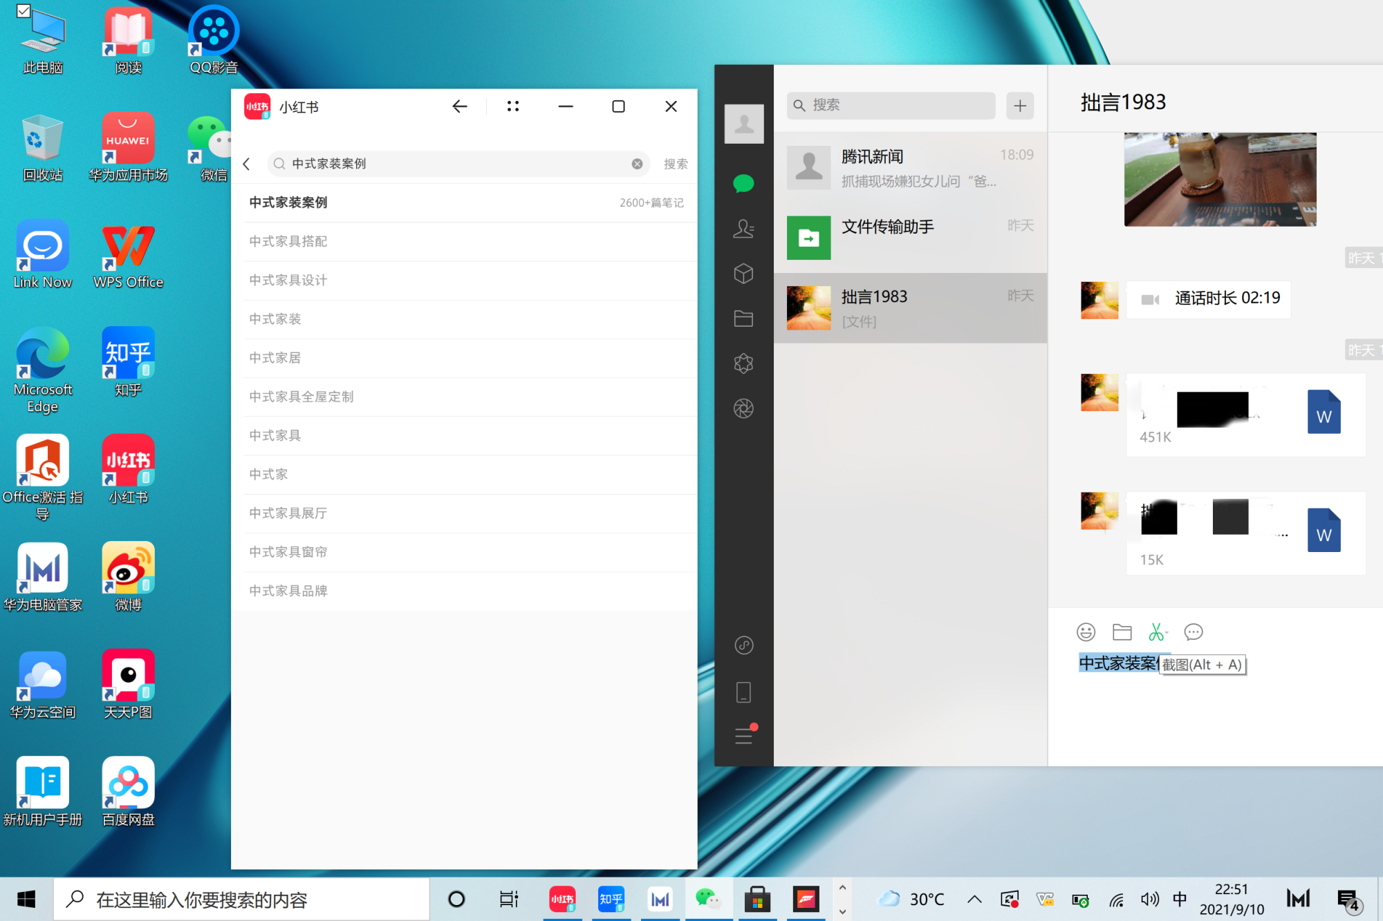Viewport: 1383px width, 921px height.
Task: Open the 451K Word file attachment
Action: (1245, 415)
